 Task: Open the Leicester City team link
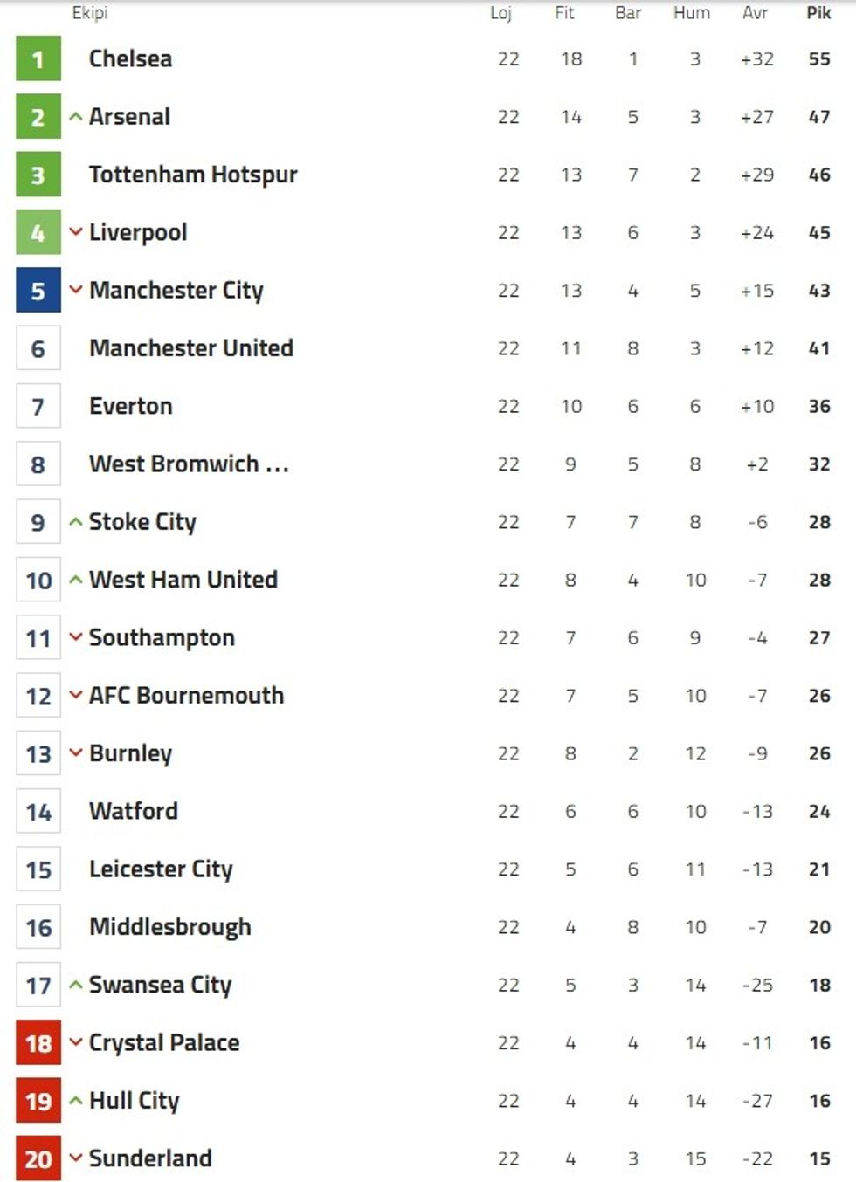[161, 869]
